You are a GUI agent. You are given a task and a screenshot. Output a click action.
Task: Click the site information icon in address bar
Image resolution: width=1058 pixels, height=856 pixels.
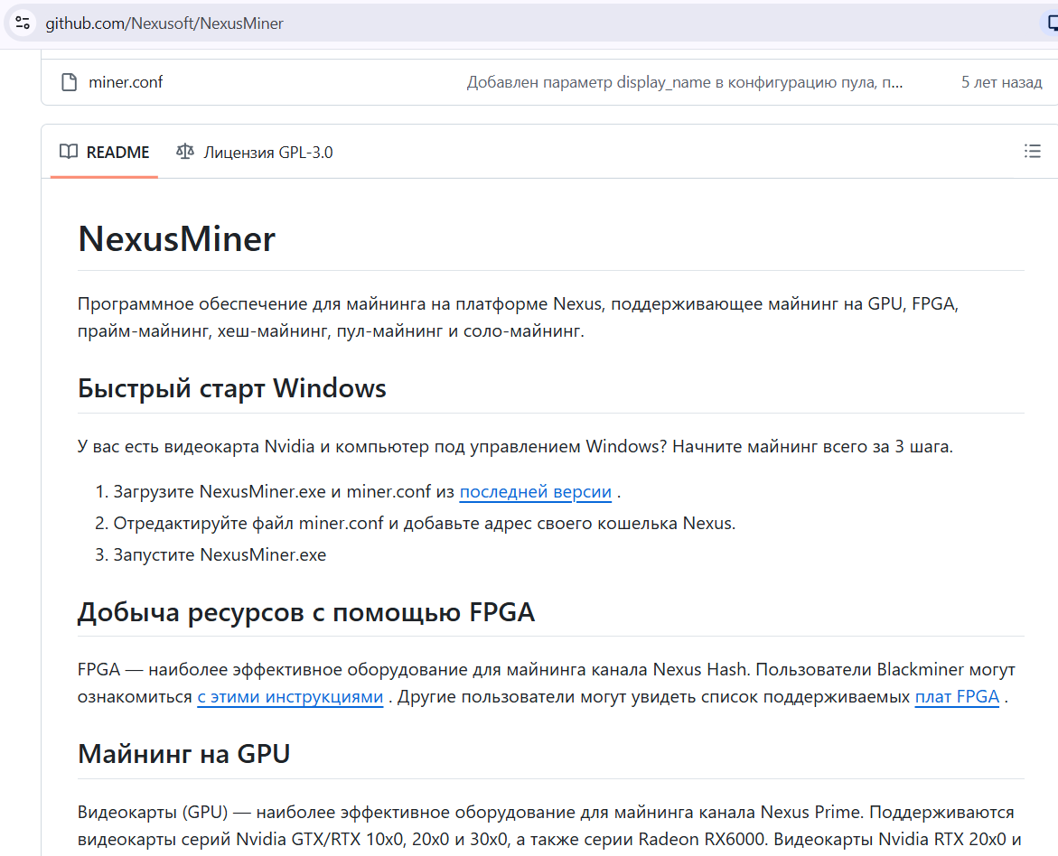click(x=23, y=23)
